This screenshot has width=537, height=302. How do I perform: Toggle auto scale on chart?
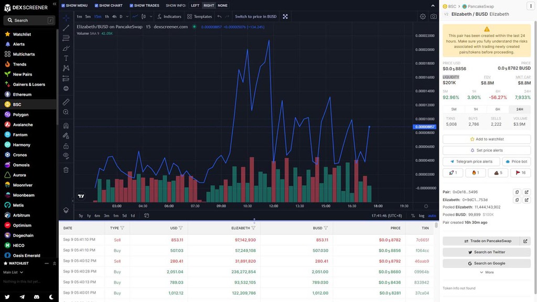pos(432,215)
